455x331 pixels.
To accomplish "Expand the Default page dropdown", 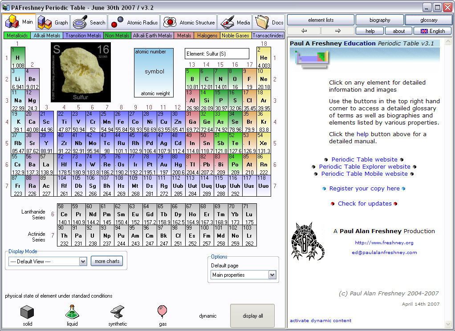I will pyautogui.click(x=272, y=275).
